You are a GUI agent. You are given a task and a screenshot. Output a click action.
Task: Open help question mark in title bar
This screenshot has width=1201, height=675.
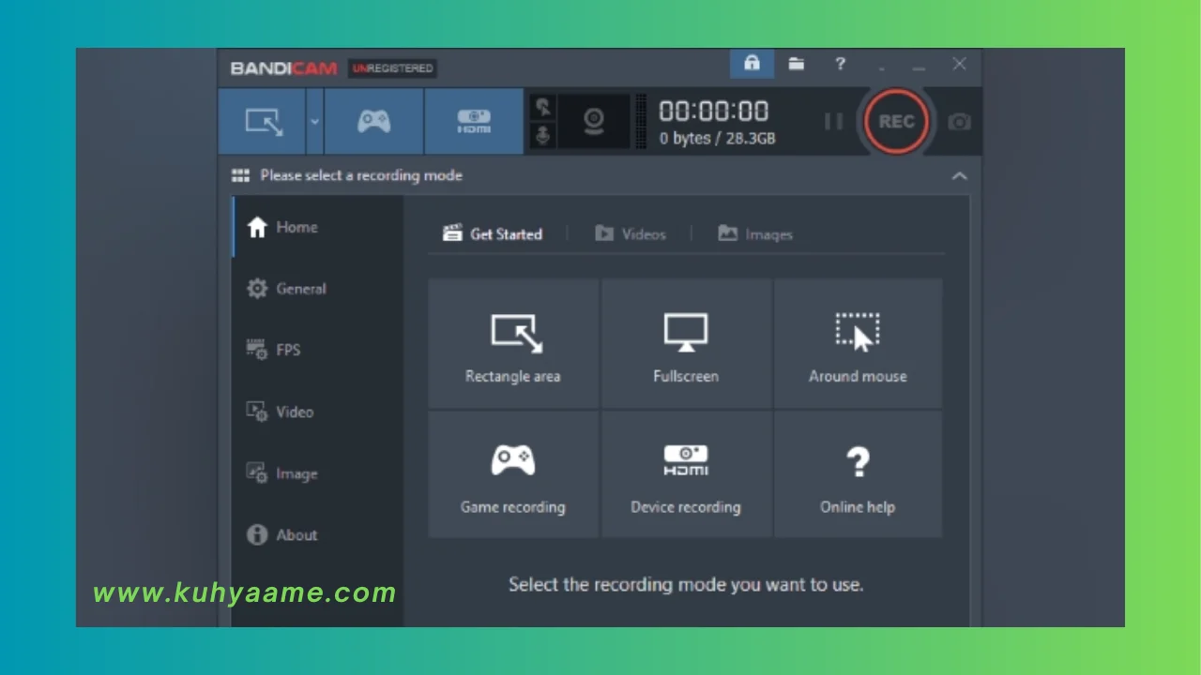coord(840,64)
